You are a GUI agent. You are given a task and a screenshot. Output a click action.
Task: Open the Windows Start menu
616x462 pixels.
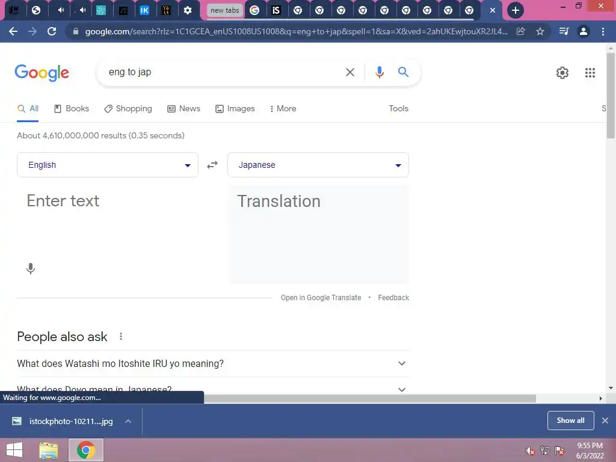tap(14, 450)
